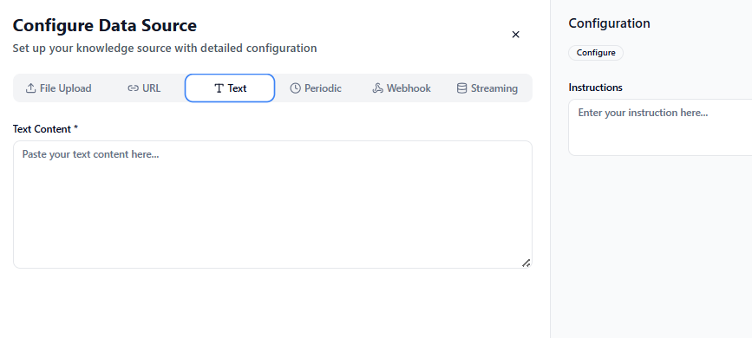752x338 pixels.
Task: Click the upload arrow icon in File Upload
Action: click(30, 88)
